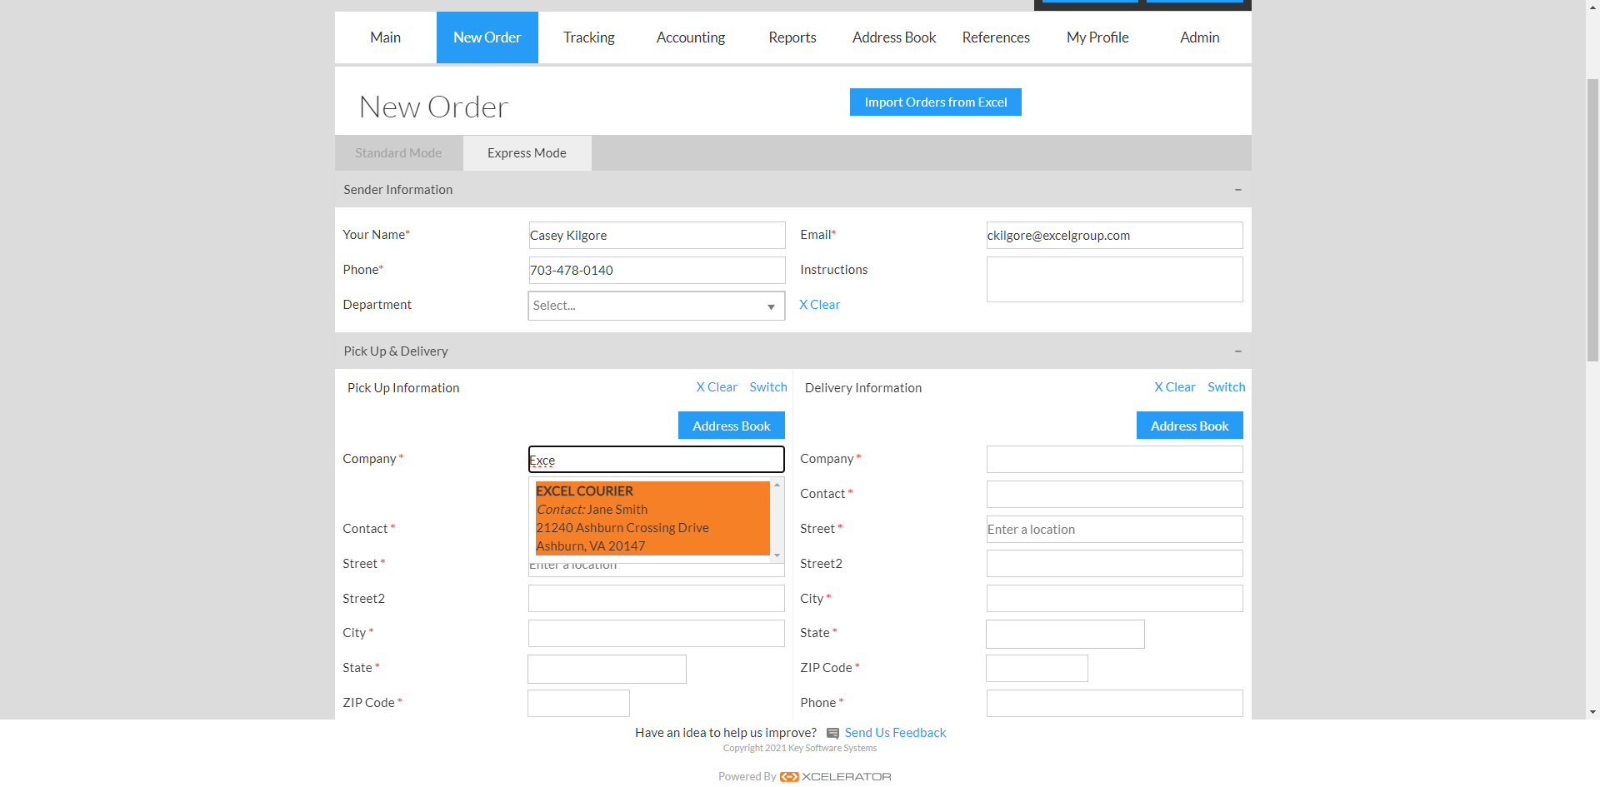Open the Reports tab

coord(792,37)
